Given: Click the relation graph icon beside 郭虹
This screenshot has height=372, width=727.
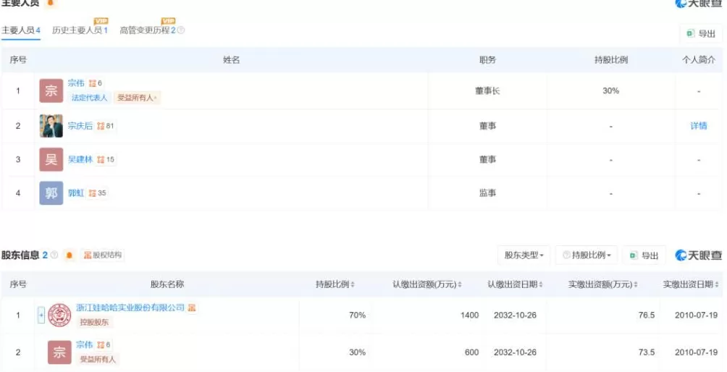Looking at the screenshot, I should pos(92,193).
